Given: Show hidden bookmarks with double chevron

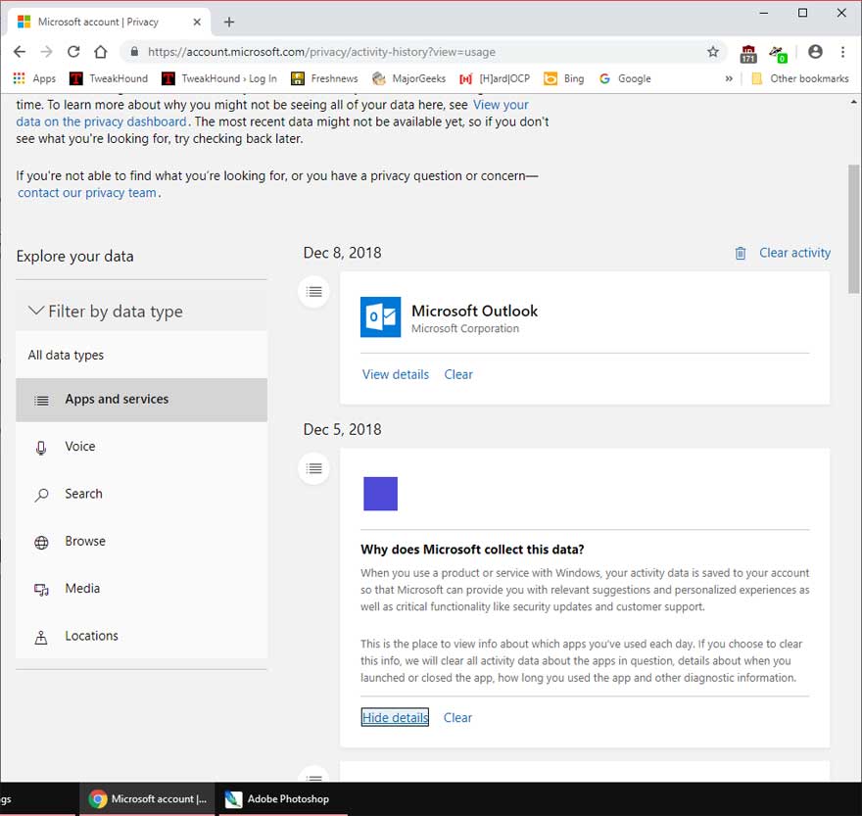Looking at the screenshot, I should 729,78.
